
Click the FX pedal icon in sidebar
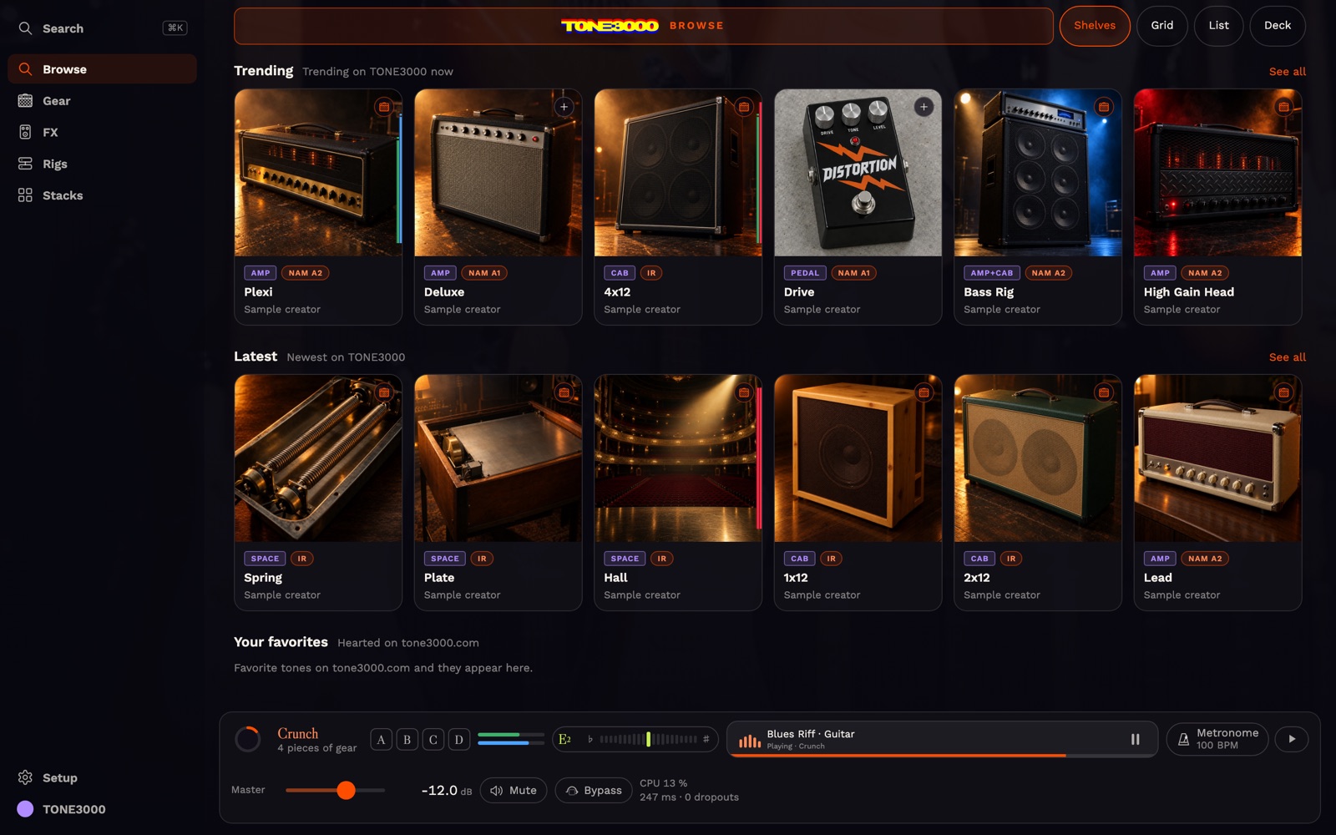[26, 132]
